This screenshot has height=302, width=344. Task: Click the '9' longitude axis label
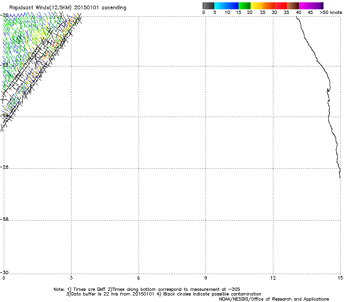(205, 278)
